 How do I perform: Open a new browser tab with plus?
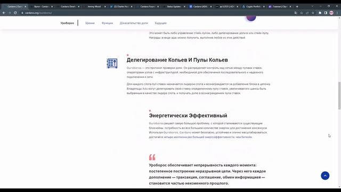(297, 6)
